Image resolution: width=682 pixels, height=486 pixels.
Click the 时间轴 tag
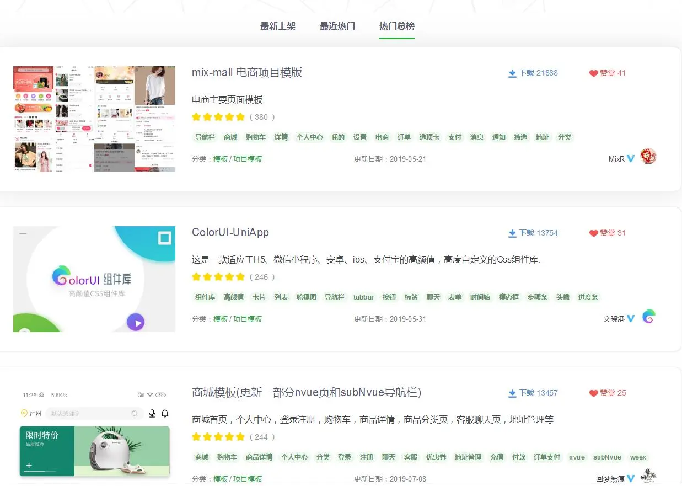[x=480, y=297]
